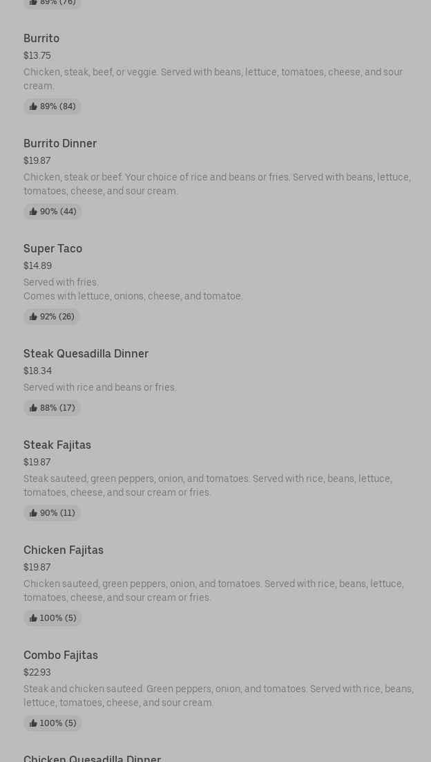Open the Chicken Fajitas item
The width and height of the screenshot is (431, 762).
64,550
